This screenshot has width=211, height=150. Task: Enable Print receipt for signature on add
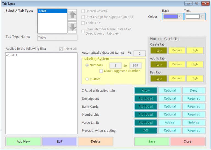tap(83, 17)
